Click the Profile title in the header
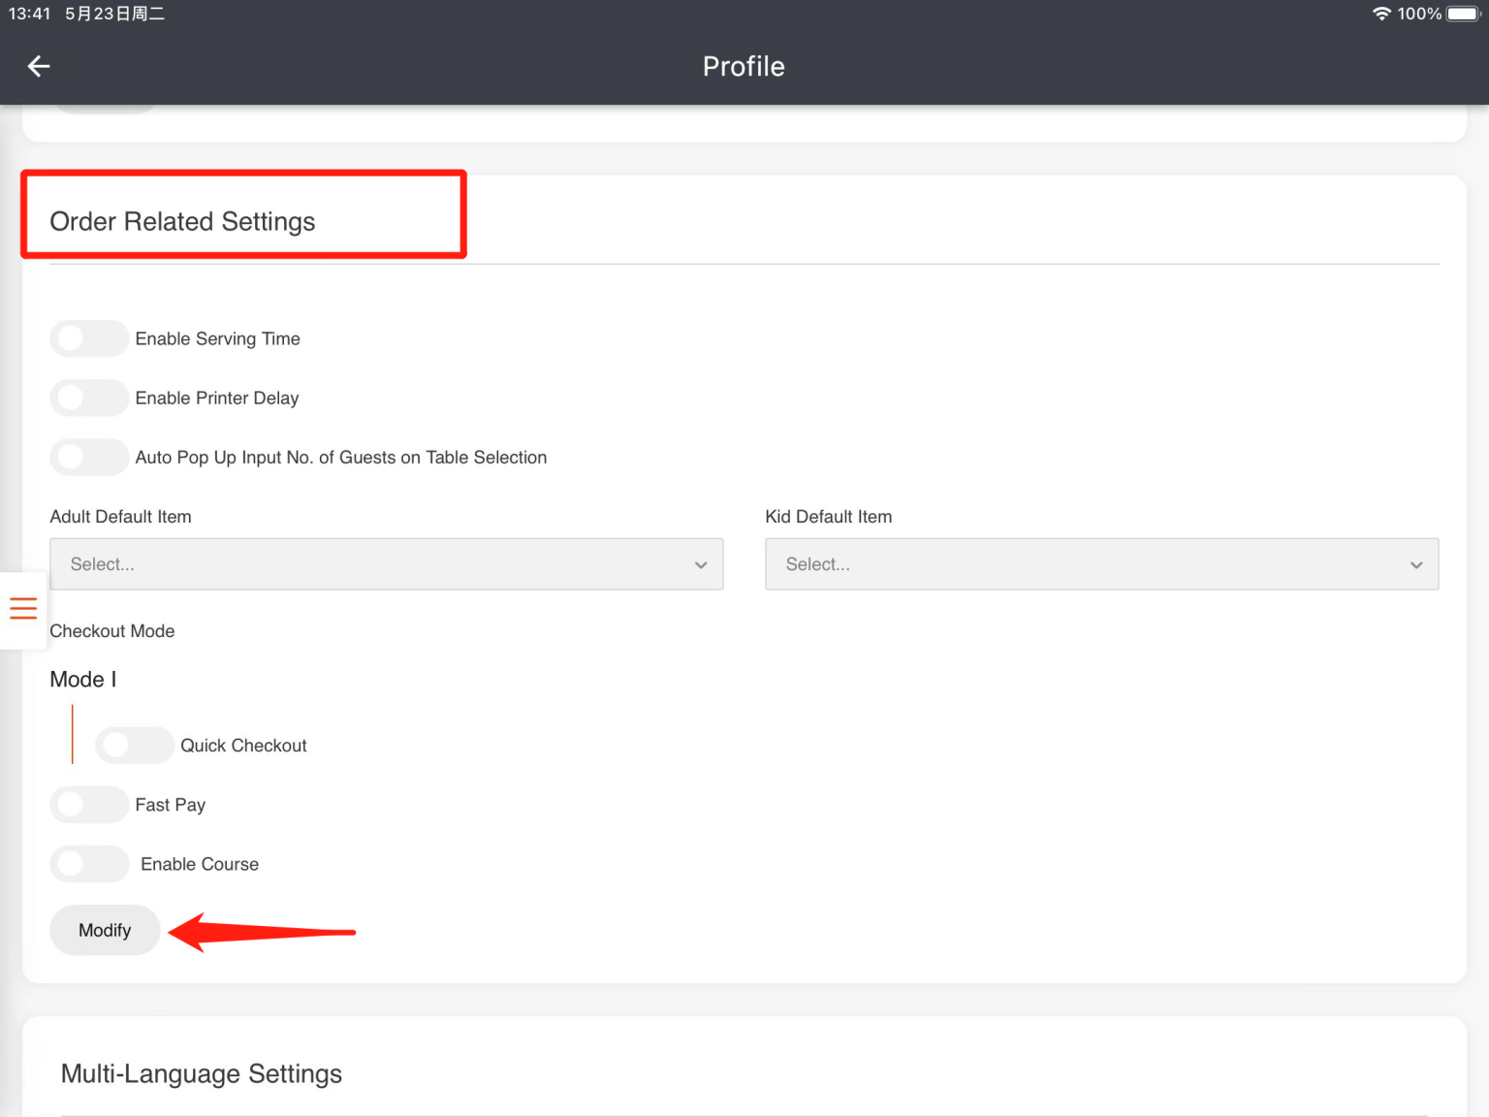The width and height of the screenshot is (1489, 1117). coord(744,66)
